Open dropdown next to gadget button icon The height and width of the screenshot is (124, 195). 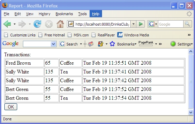pyautogui.click(x=106, y=44)
